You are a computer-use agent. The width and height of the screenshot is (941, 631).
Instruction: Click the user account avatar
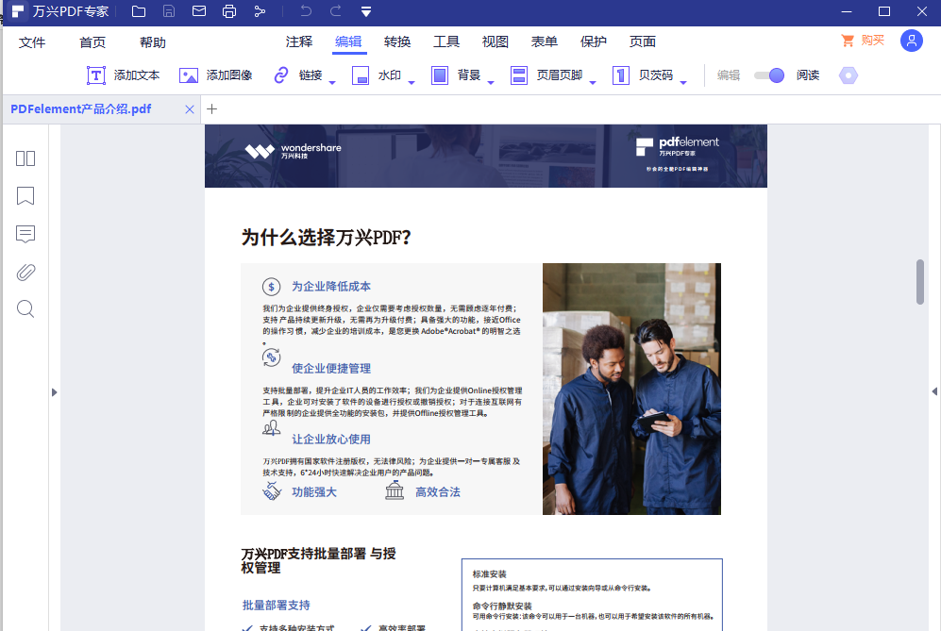(x=911, y=41)
